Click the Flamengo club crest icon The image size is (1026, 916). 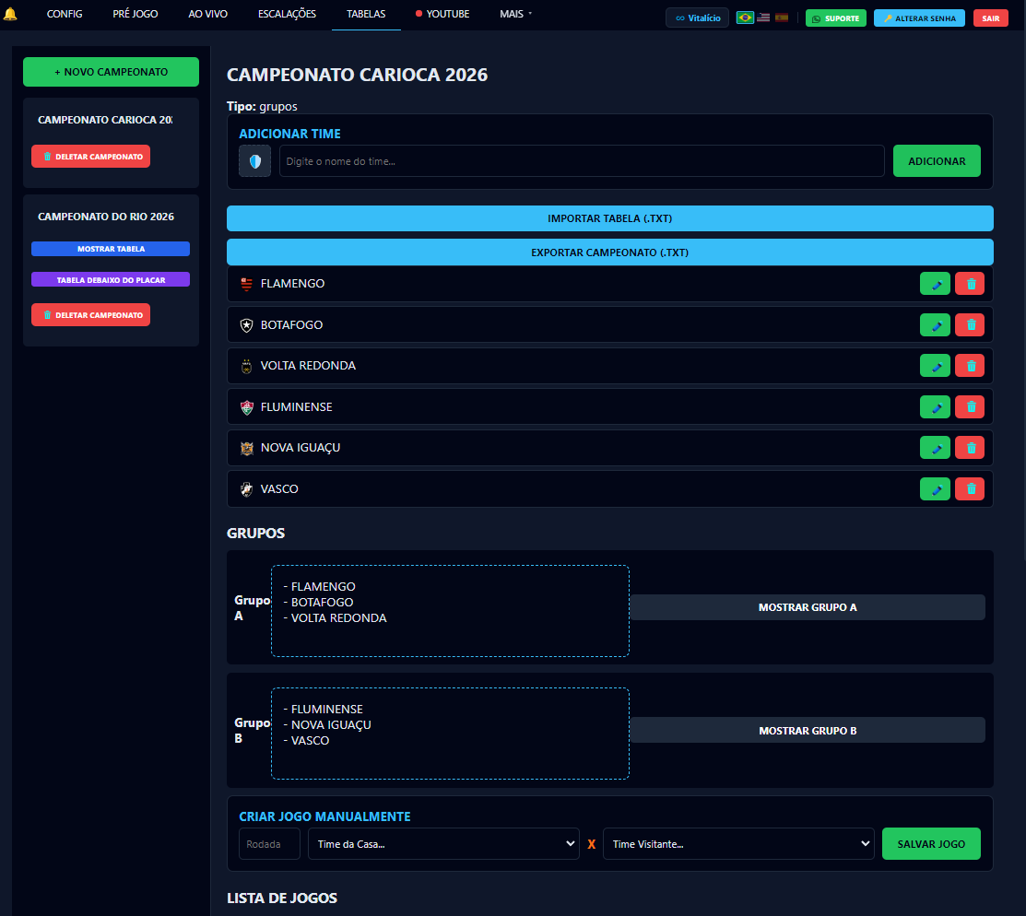pos(247,284)
